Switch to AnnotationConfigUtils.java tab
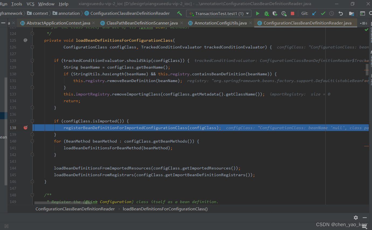The image size is (372, 230). [x=220, y=23]
